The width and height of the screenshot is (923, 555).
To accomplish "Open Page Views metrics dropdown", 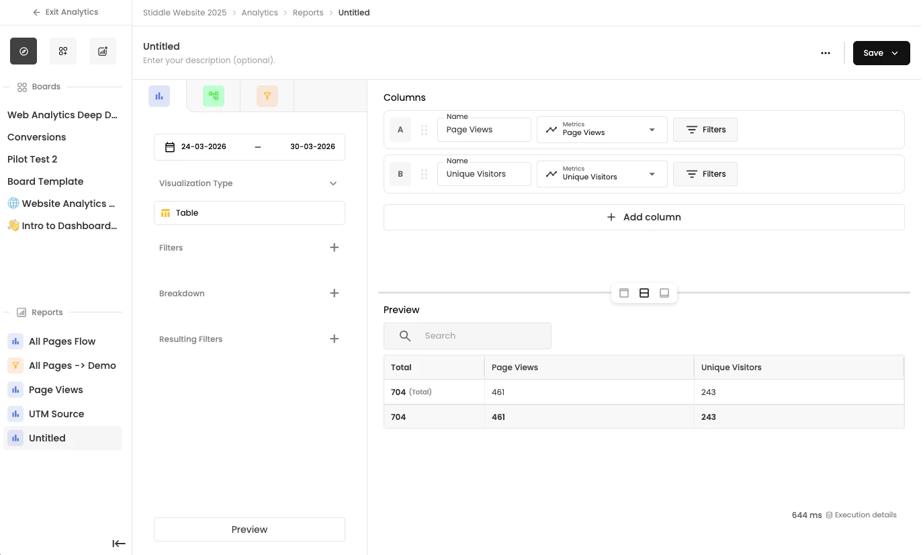I will [602, 130].
